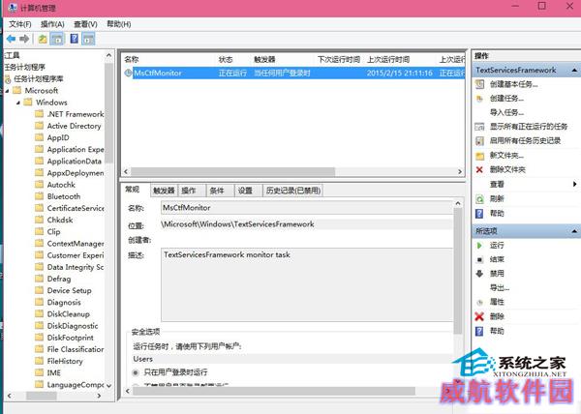Switch to the 常规 tab
Image resolution: width=581 pixels, height=414 pixels.
[x=135, y=190]
